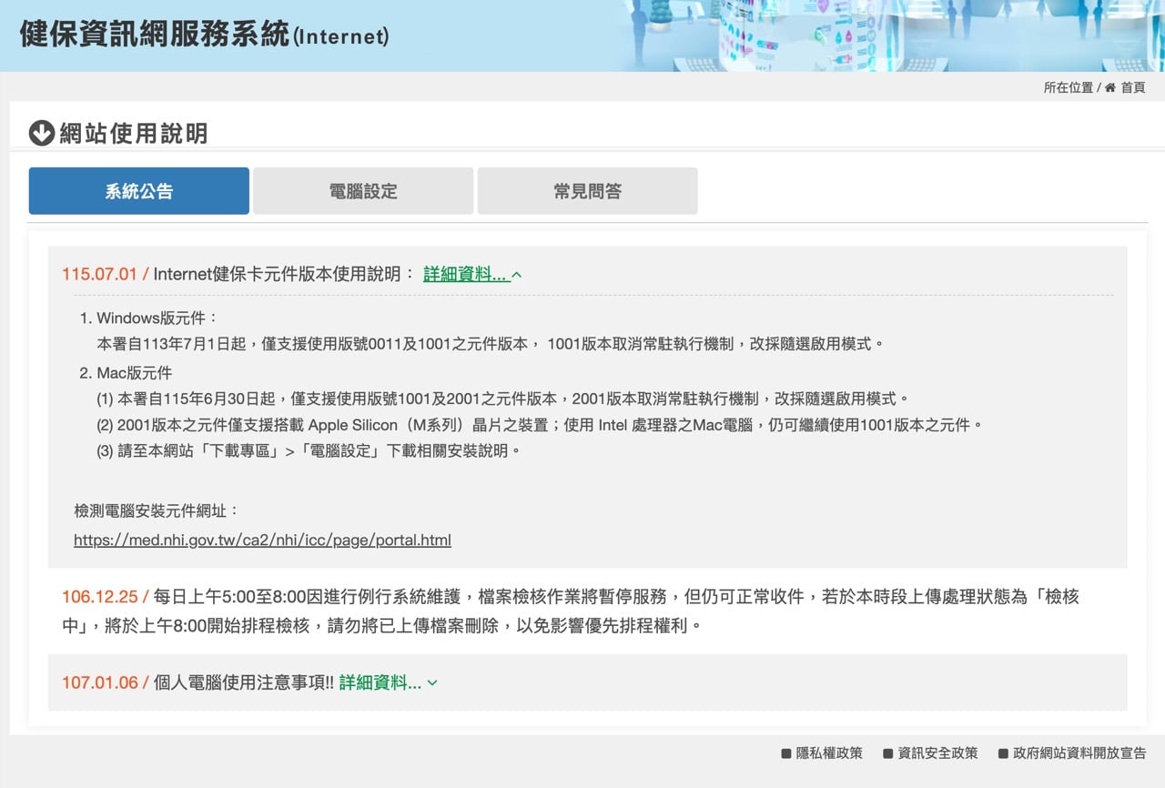Image resolution: width=1165 pixels, height=788 pixels.
Task: Click the home icon in the breadcrumb
Action: click(x=1109, y=88)
